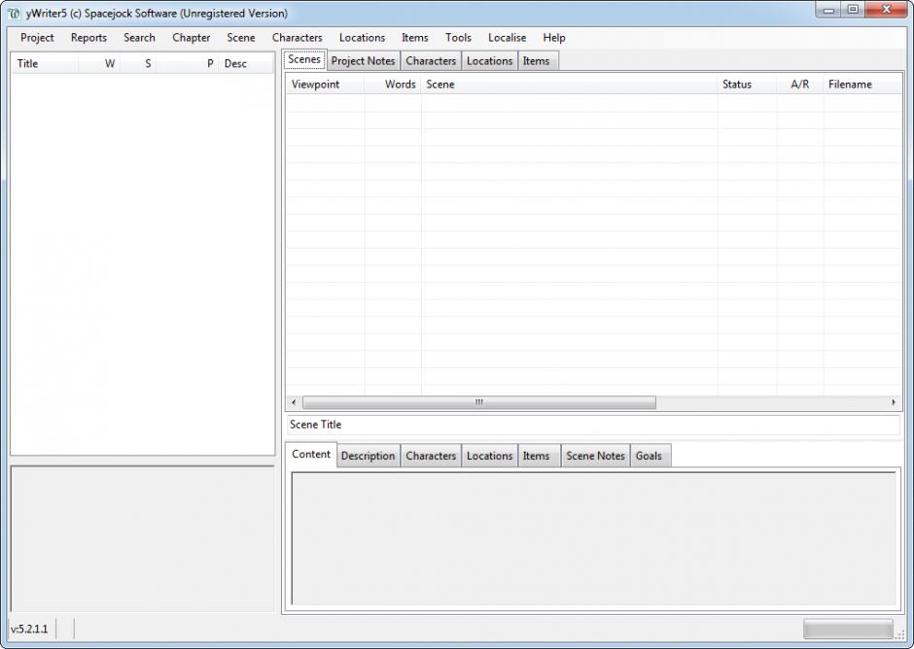Select the Content tab
The height and width of the screenshot is (649, 914).
tap(311, 455)
